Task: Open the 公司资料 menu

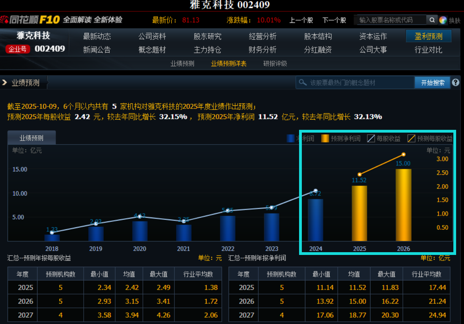Action: tap(152, 36)
